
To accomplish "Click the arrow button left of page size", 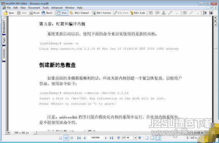I will (x=8, y=133).
